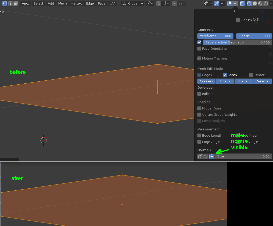Open the Select menu
Image resolution: width=273 pixels, height=226 pixels.
coord(38,3)
